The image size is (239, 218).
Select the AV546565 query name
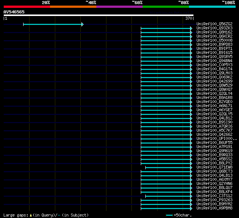click(14, 12)
